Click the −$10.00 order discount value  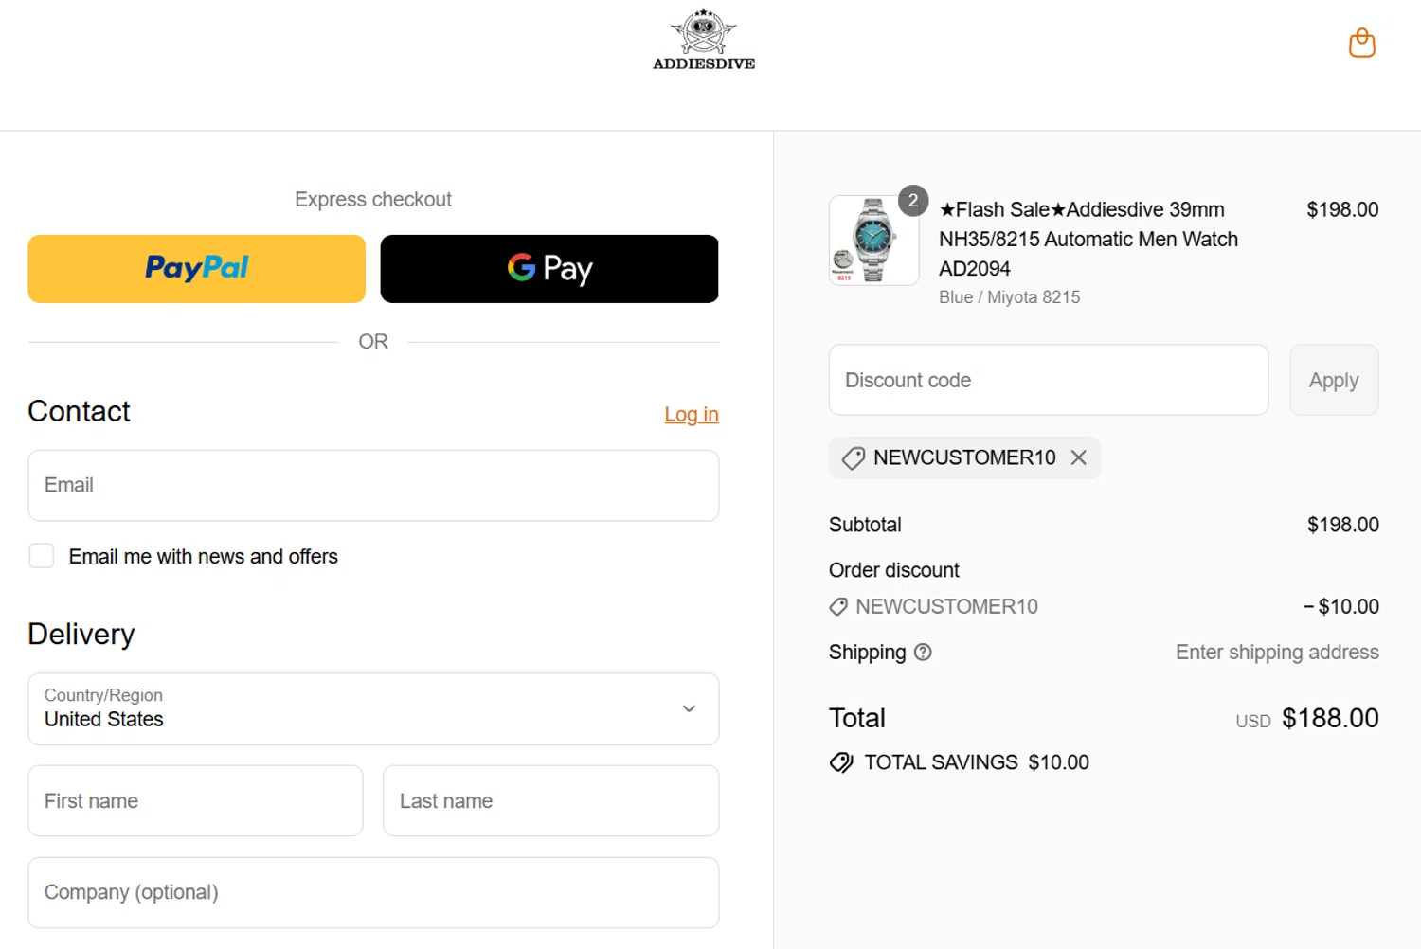[x=1341, y=606]
